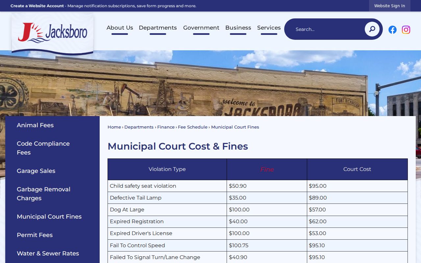421x263 pixels.
Task: Open the Business menu
Action: pos(238,28)
